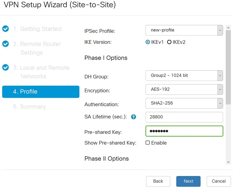Open the help tooltip for SA Lifetime
The image size is (233, 188).
pos(133,117)
